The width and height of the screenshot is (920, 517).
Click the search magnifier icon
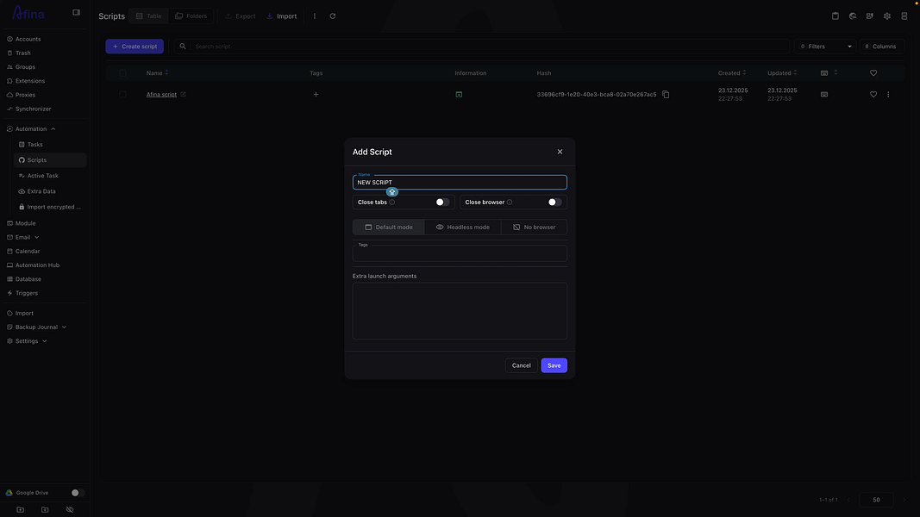pos(183,47)
